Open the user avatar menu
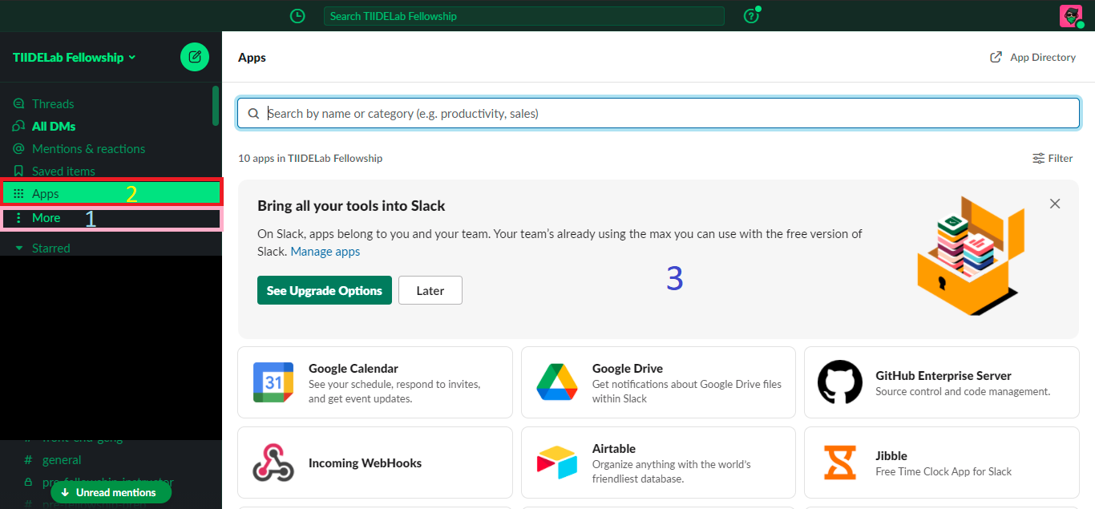Screen dimensions: 1095x509 click(1071, 16)
